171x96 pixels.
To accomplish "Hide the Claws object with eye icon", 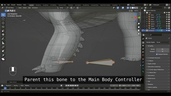I will pos(167,17).
